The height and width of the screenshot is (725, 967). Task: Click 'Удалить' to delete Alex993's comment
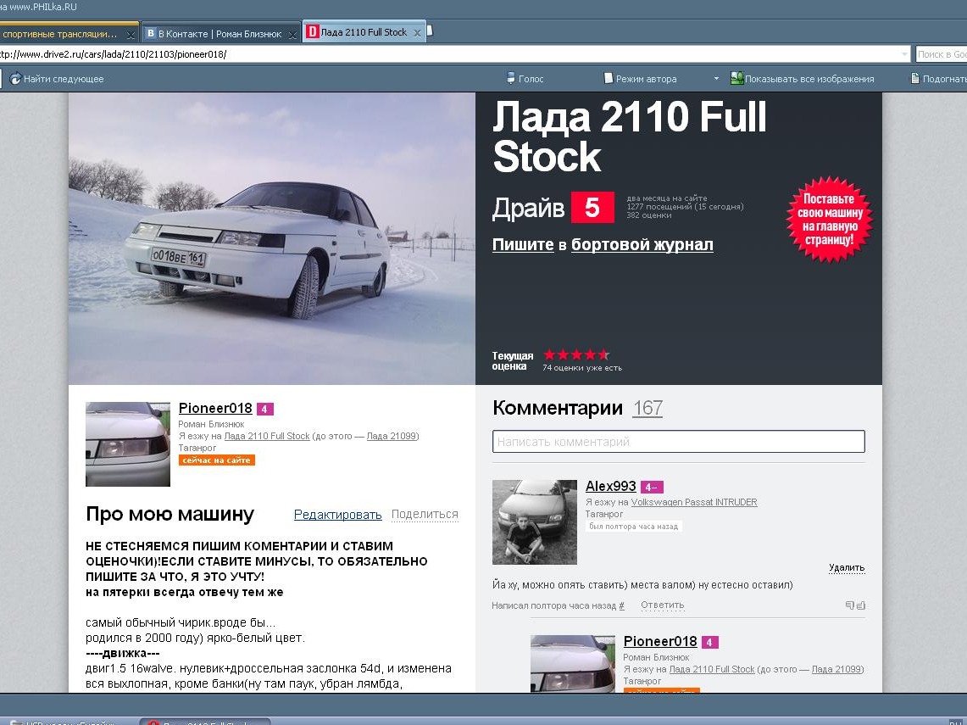coord(847,567)
